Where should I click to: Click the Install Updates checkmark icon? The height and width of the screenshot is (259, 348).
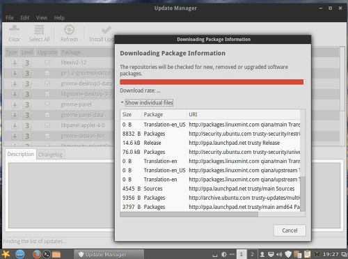click(106, 30)
